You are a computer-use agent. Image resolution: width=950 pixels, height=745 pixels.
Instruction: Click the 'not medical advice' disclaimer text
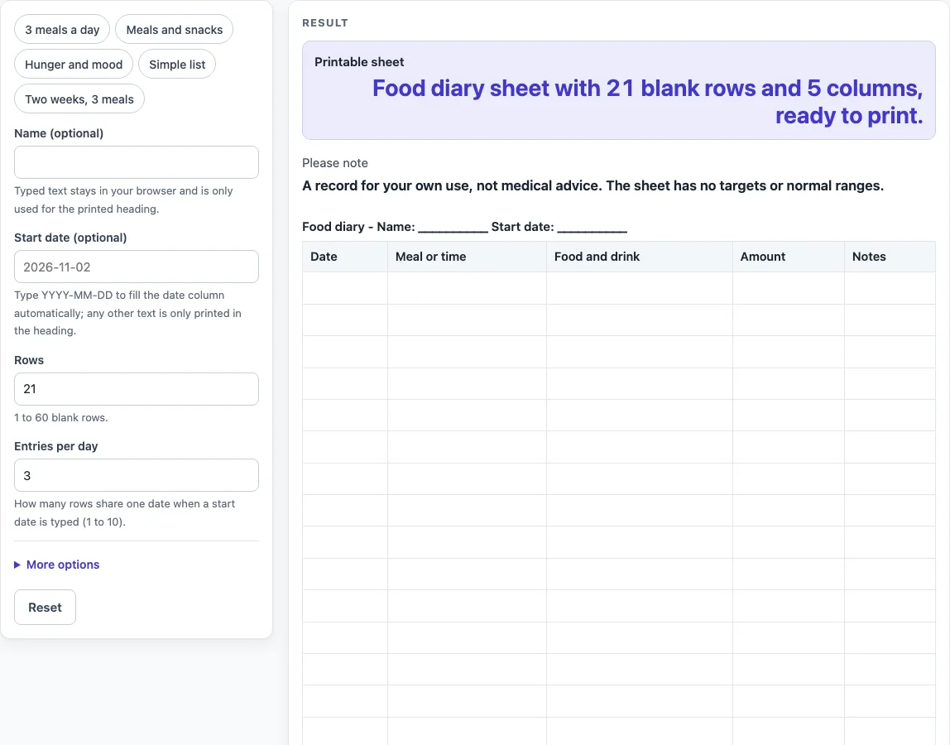[x=593, y=185]
